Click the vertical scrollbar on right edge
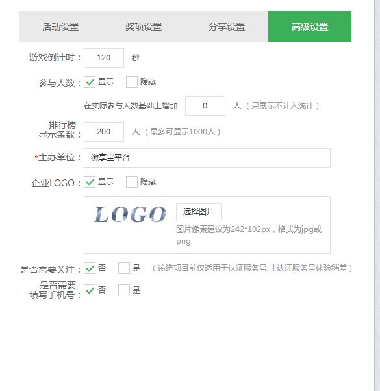This screenshot has height=391, width=380. (x=377, y=195)
